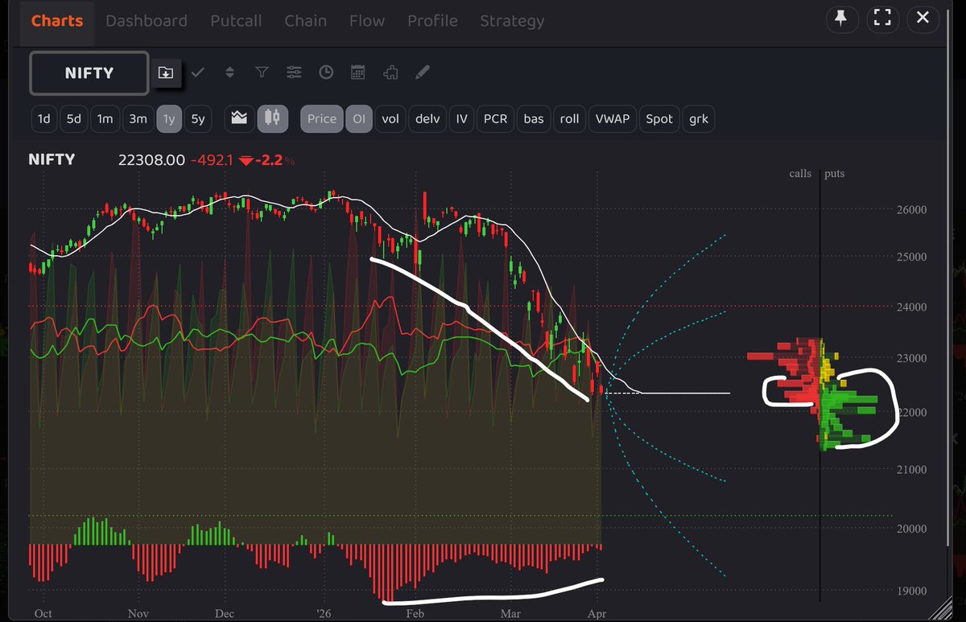
Task: Select the 3m timeframe
Action: coord(138,119)
